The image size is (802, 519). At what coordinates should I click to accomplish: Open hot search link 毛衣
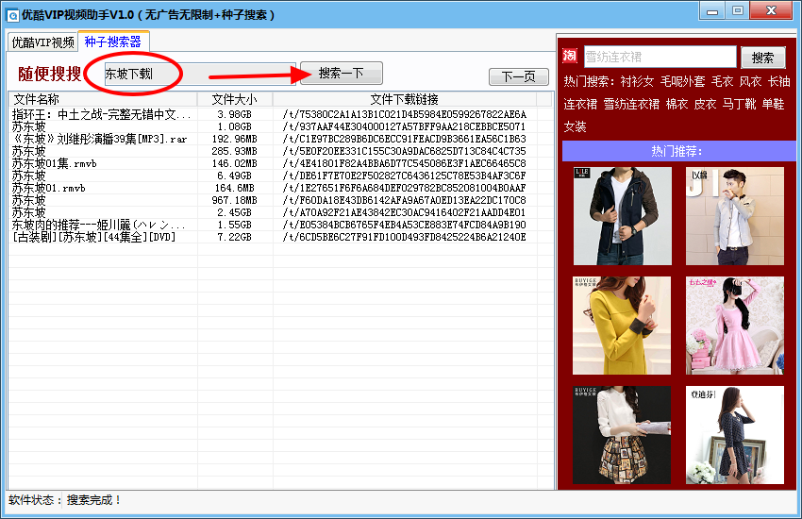(722, 81)
